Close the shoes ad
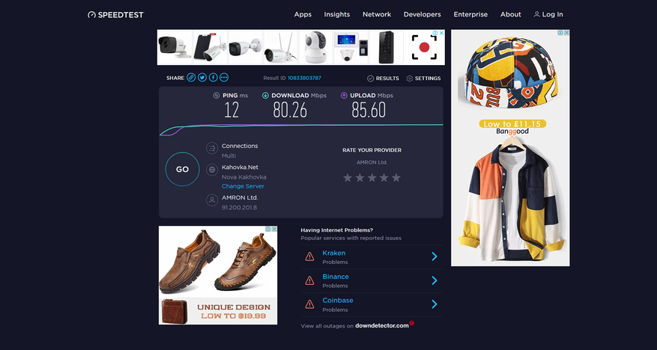This screenshot has width=657, height=350. pyautogui.click(x=274, y=229)
